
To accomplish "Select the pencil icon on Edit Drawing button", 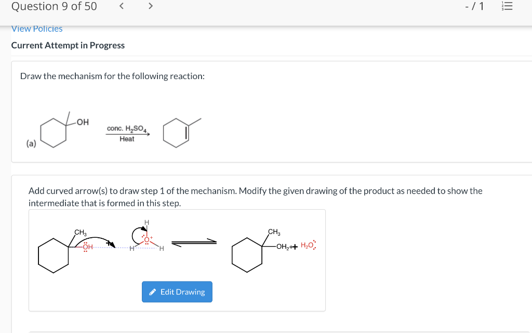I will click(x=152, y=291).
